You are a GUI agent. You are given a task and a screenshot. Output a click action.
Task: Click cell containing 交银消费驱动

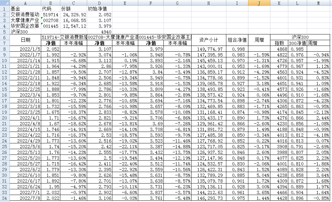click(25, 15)
